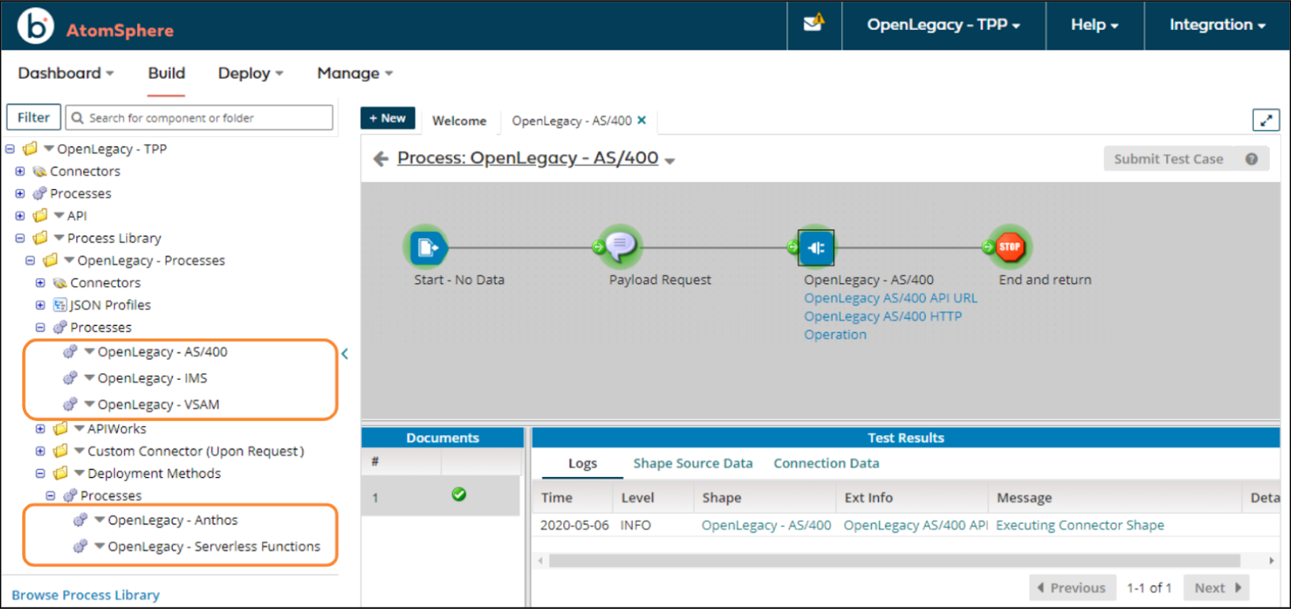This screenshot has width=1291, height=609.
Task: Click the OpenLegacy - IMS process icon
Action: [70, 378]
